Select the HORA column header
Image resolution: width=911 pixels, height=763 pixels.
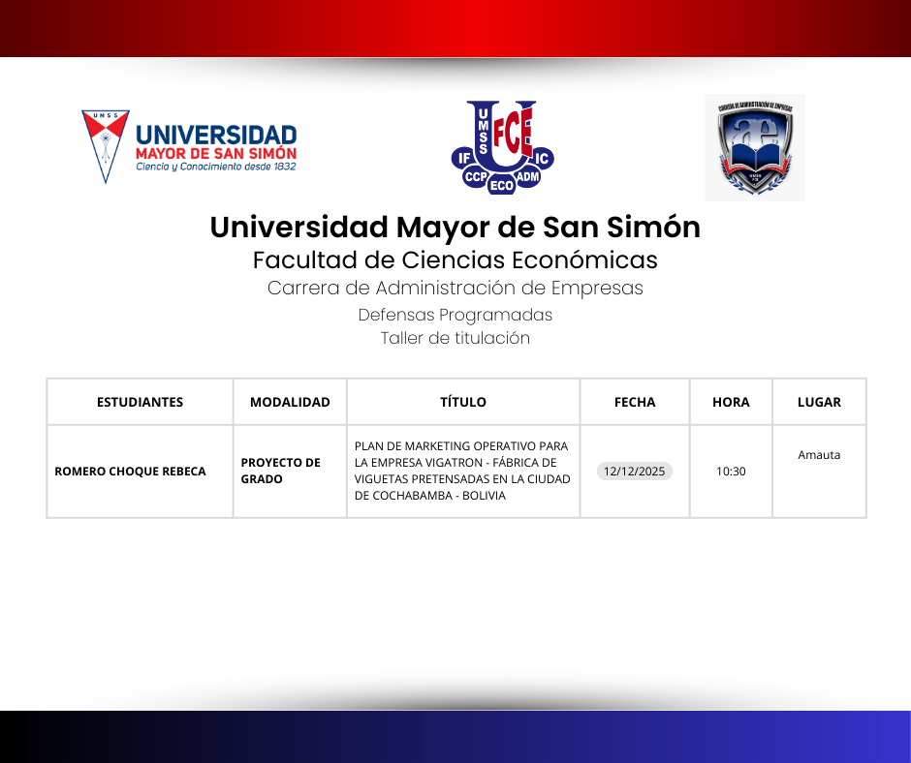pyautogui.click(x=731, y=402)
